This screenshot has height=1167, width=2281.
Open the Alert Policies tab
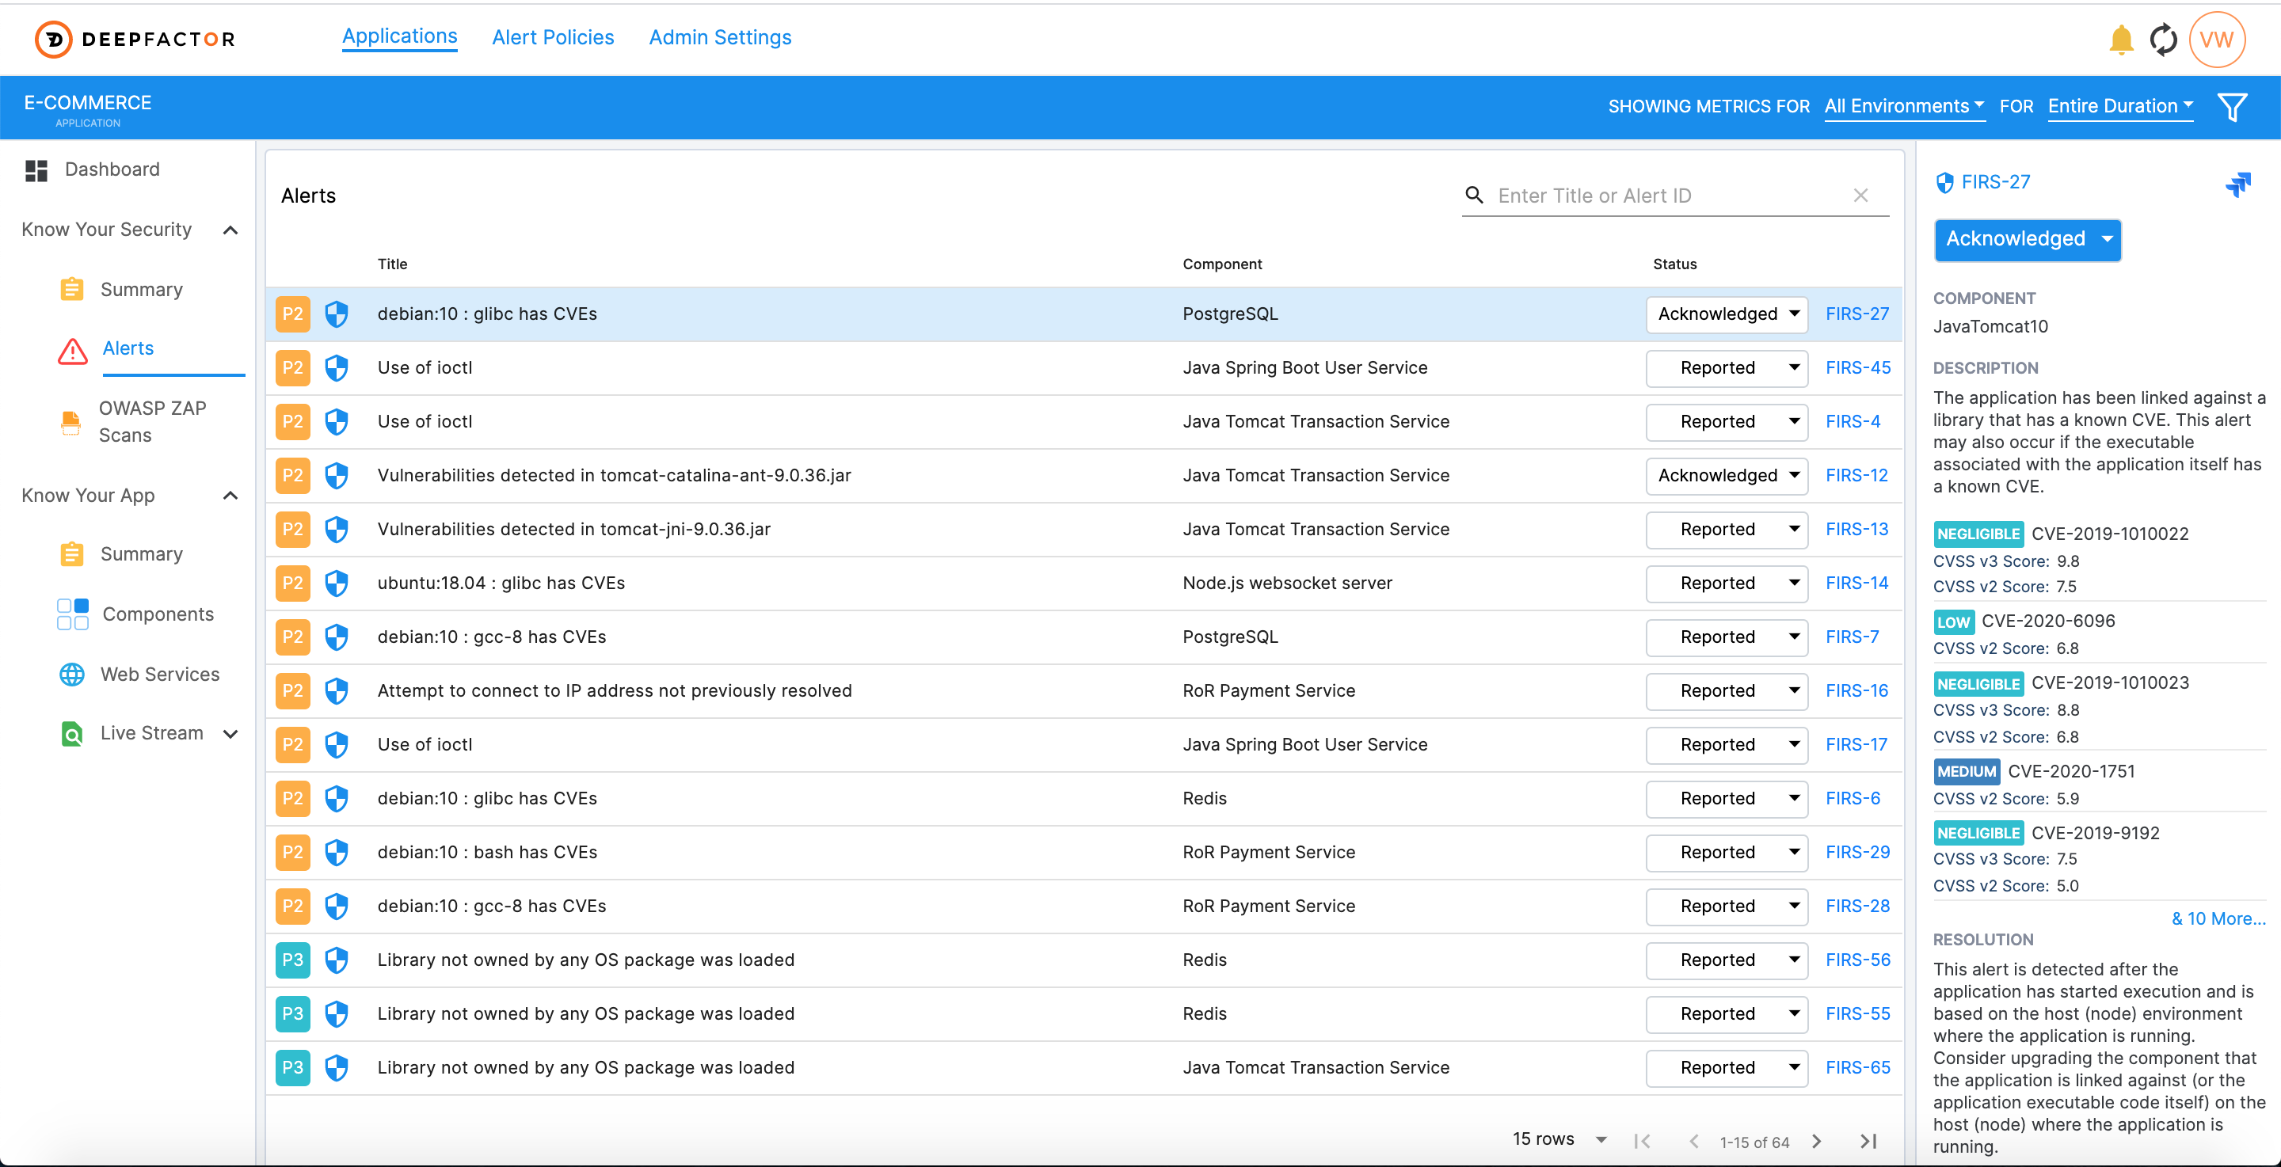pyautogui.click(x=553, y=38)
